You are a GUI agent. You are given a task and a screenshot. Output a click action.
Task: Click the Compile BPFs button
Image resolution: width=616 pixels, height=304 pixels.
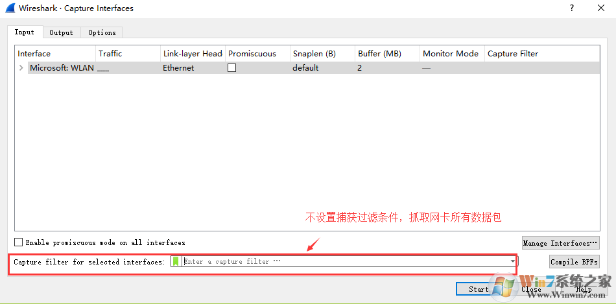pyautogui.click(x=575, y=262)
